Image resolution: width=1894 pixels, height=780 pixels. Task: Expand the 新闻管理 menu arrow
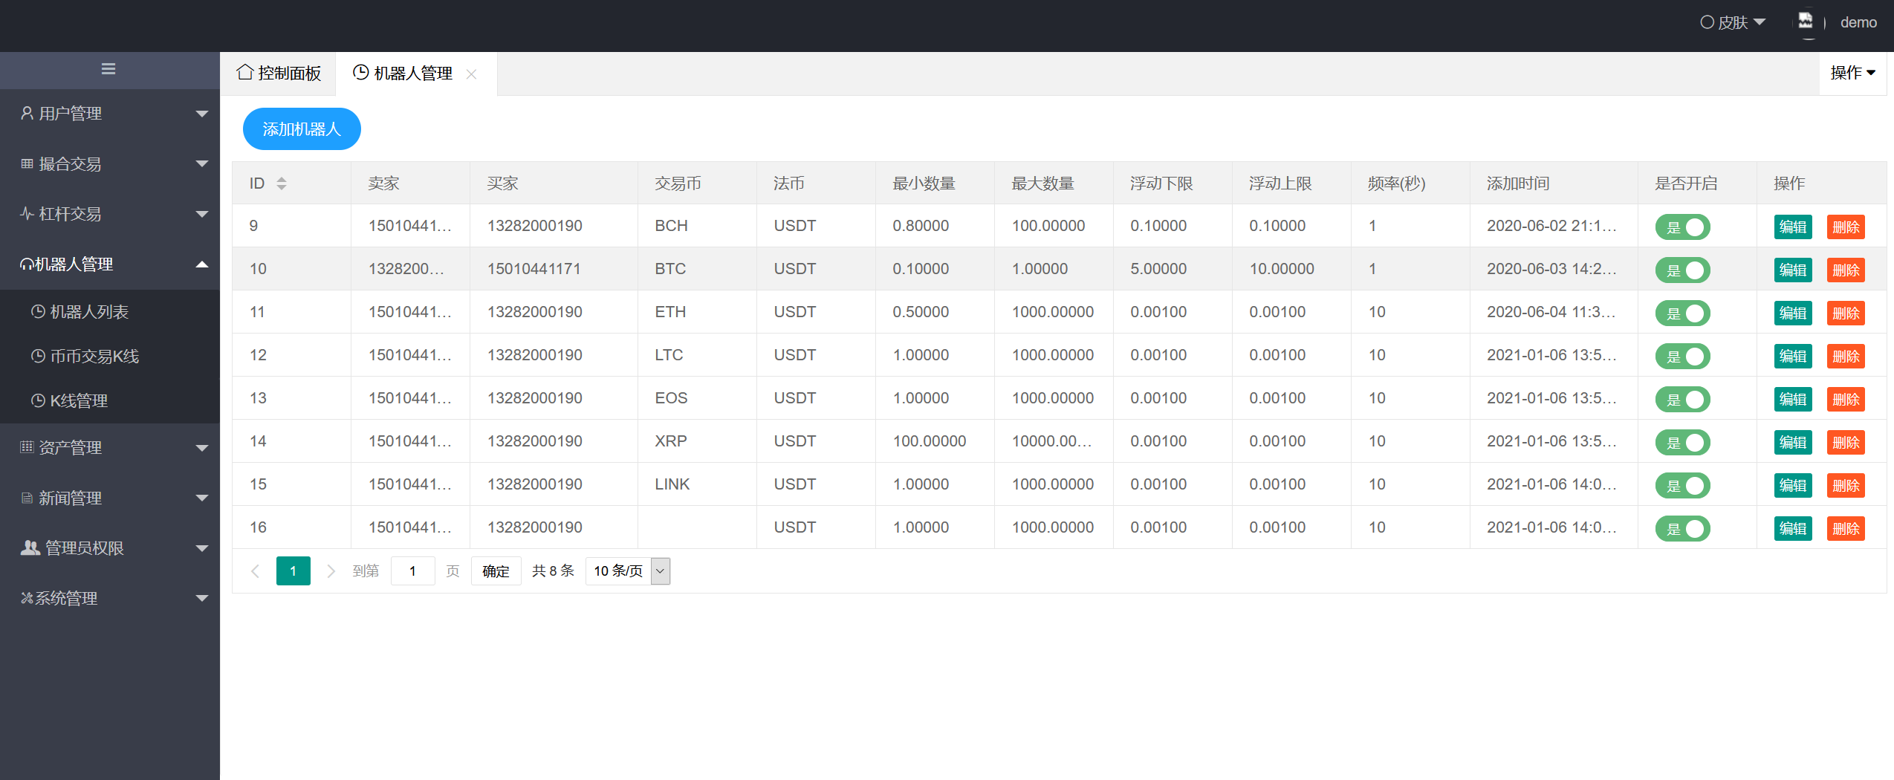click(201, 498)
